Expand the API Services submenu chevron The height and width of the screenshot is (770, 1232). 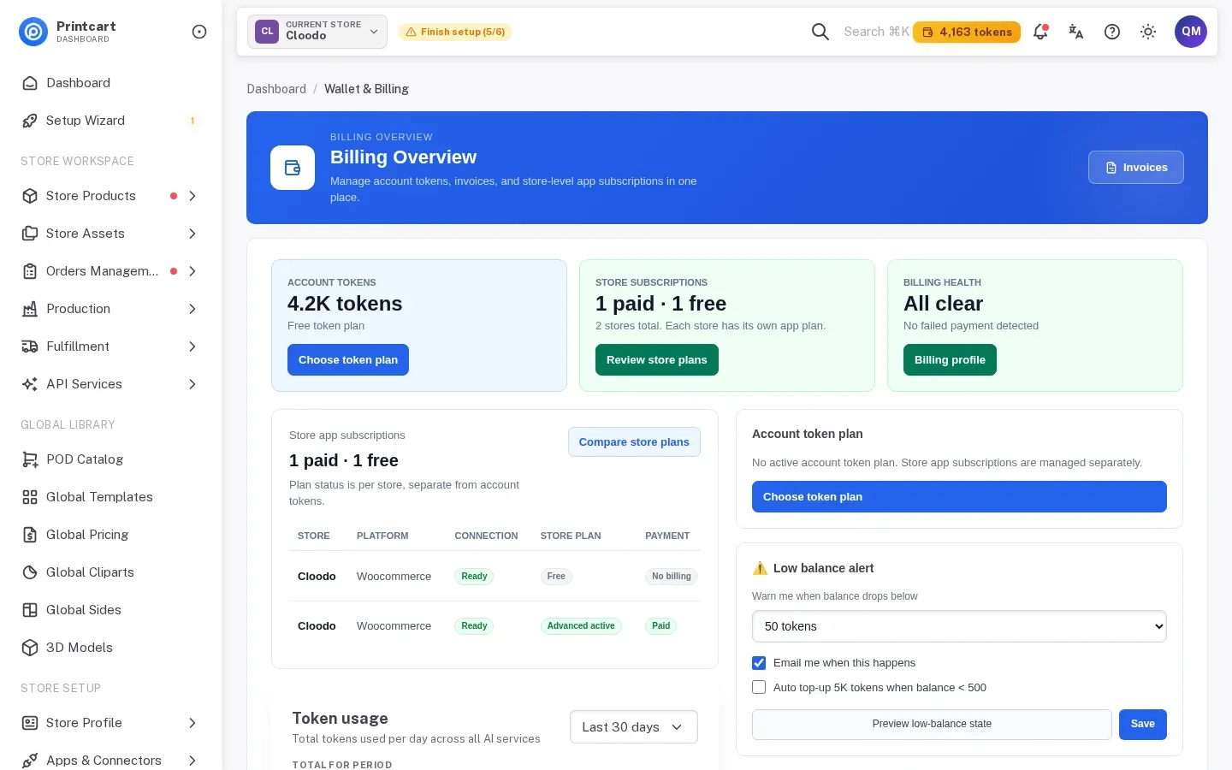tap(192, 384)
